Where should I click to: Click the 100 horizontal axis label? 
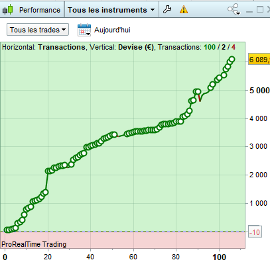pos(219,257)
